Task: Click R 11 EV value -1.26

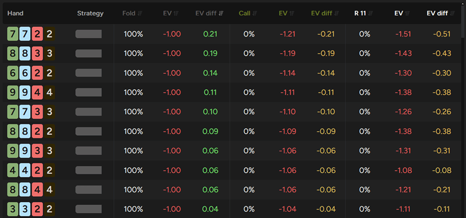Action: pyautogui.click(x=403, y=112)
